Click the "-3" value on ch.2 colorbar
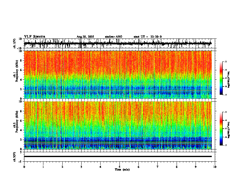Screen dimensions: 242x187 [x=226, y=112]
